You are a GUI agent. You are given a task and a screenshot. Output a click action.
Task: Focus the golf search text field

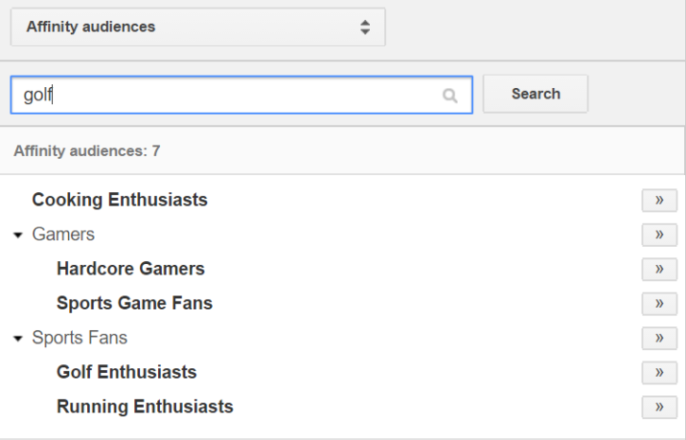[230, 95]
